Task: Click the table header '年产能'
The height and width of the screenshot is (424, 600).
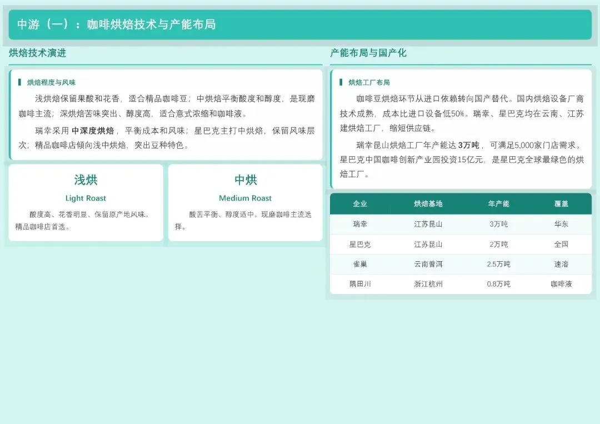Action: point(498,203)
